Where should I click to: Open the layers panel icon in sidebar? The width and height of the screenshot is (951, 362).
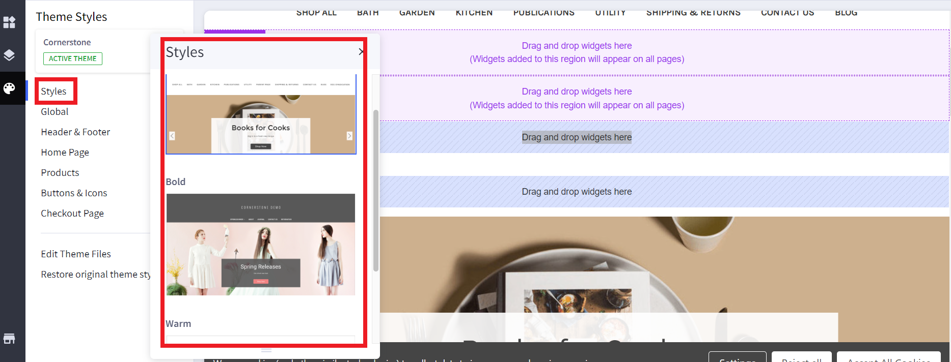(9, 55)
